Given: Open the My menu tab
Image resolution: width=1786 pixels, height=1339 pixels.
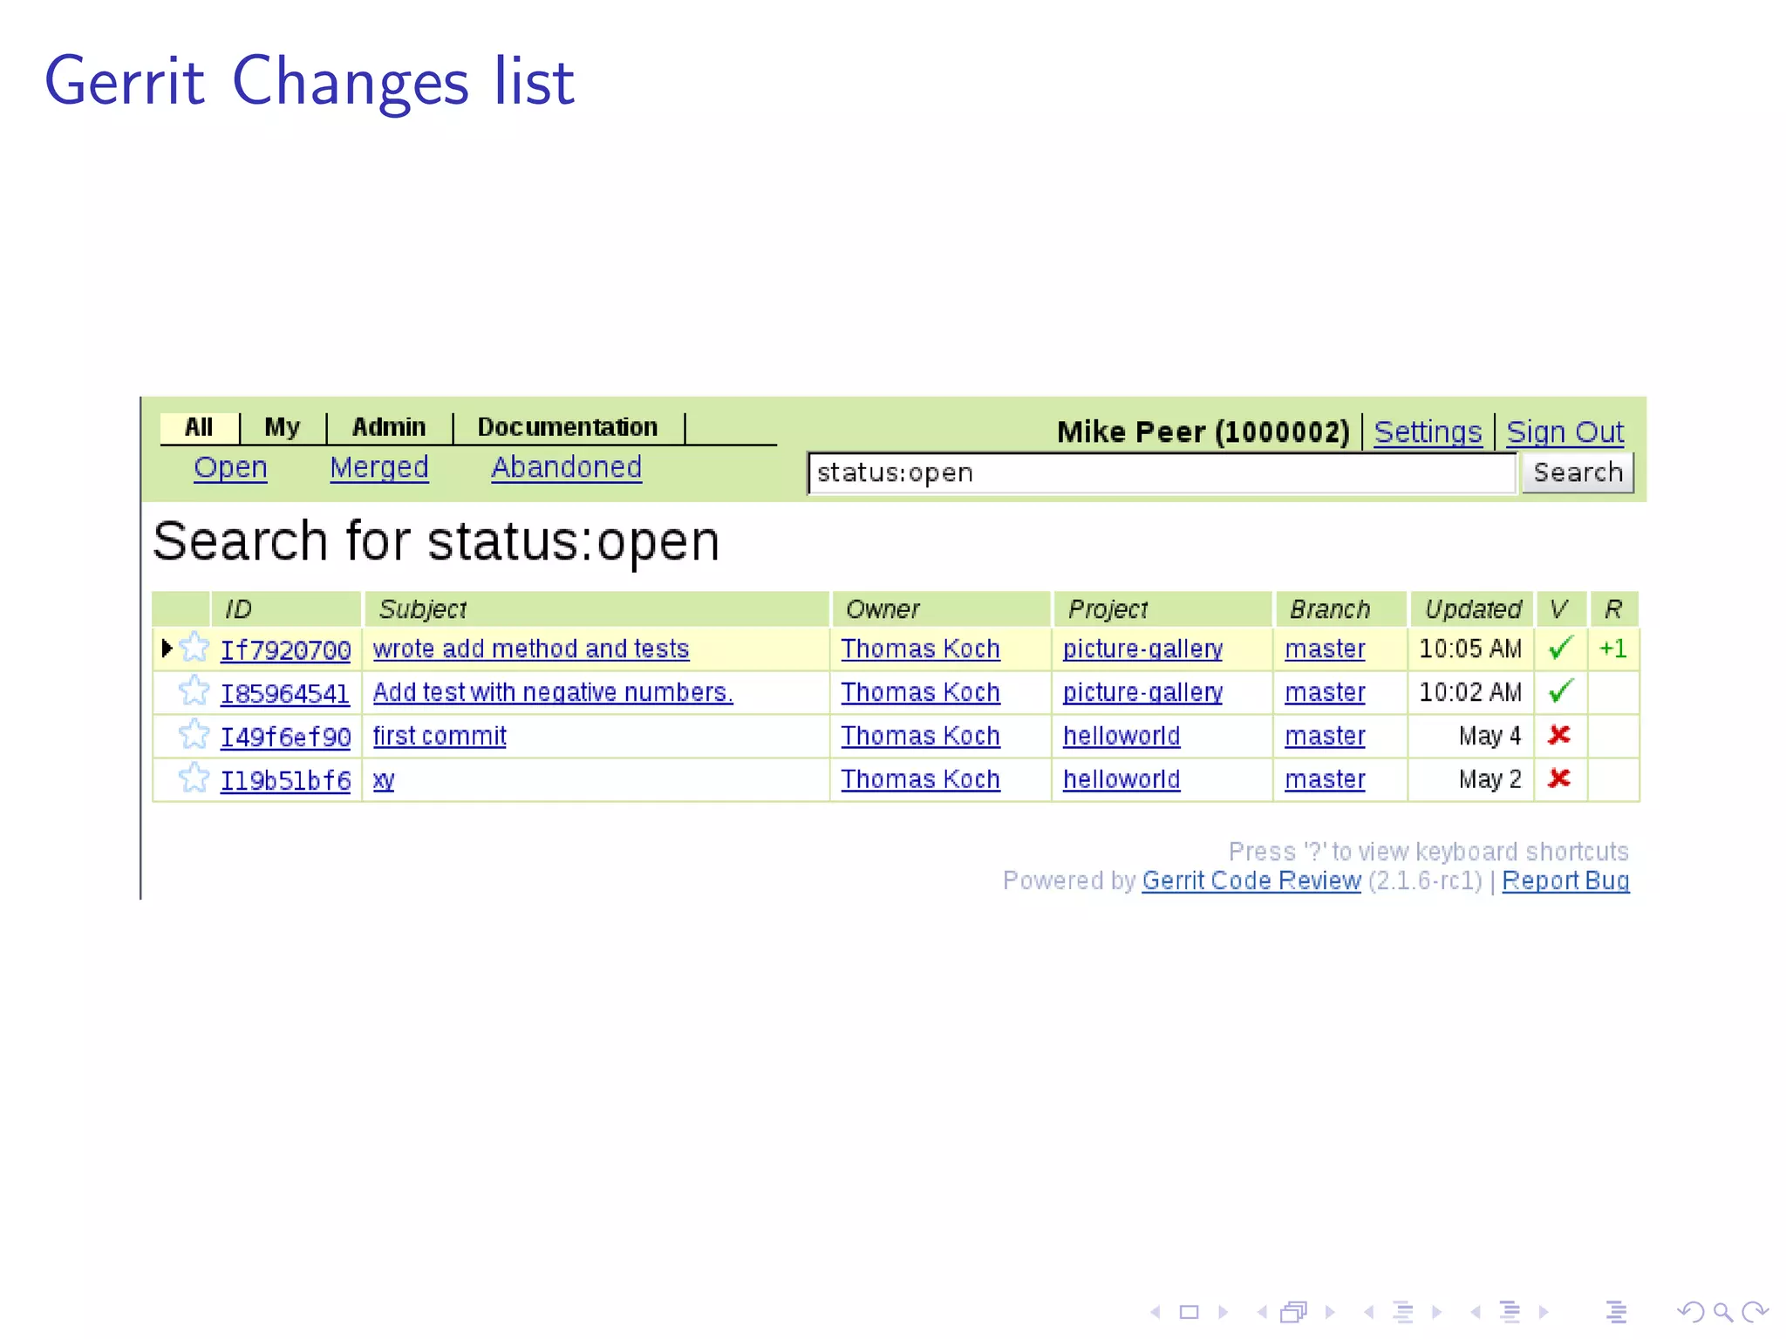Looking at the screenshot, I should click(282, 427).
